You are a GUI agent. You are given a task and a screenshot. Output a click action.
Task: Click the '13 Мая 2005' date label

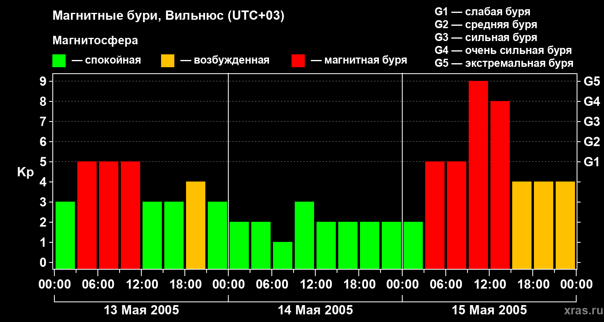pos(141,310)
